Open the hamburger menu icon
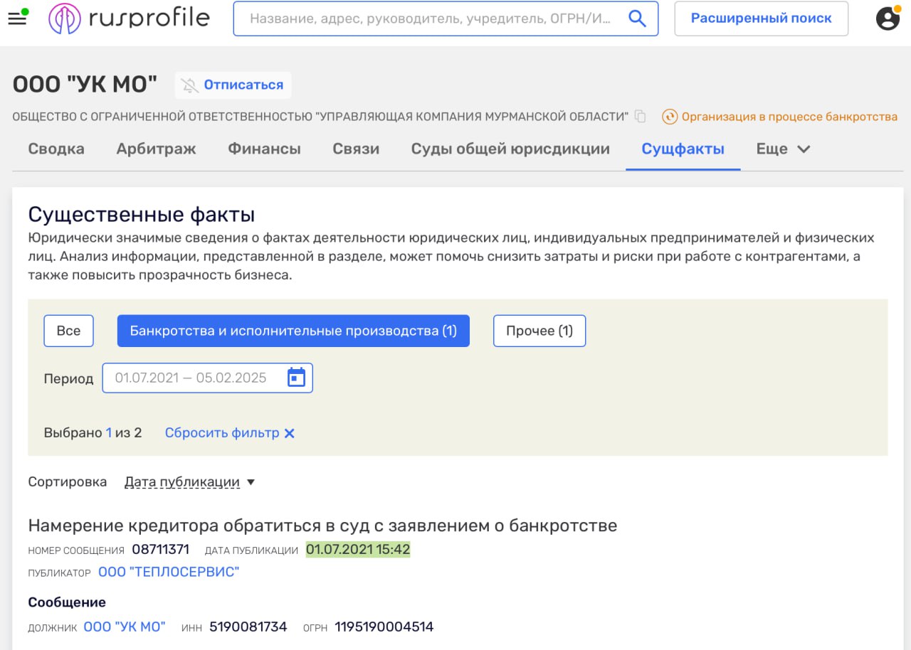Viewport: 911px width, 650px height. (x=17, y=18)
